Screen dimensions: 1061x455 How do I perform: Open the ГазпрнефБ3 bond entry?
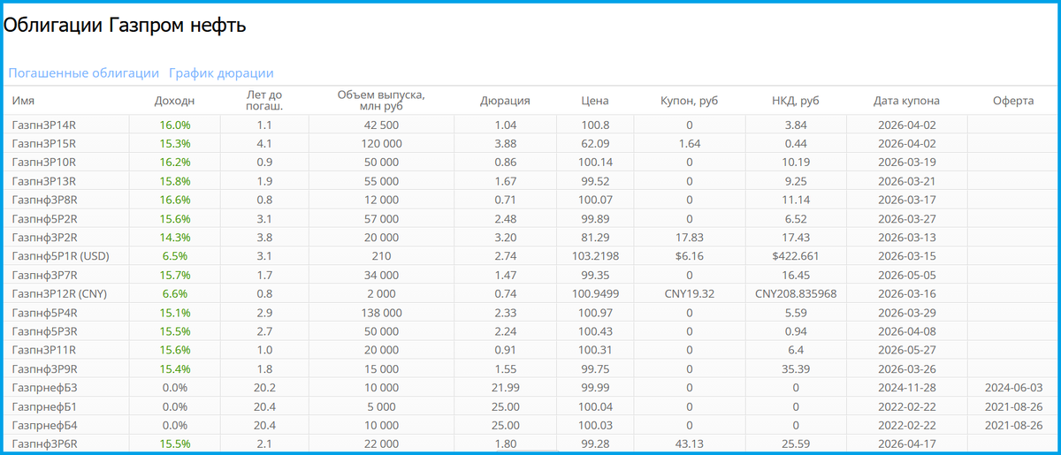45,388
